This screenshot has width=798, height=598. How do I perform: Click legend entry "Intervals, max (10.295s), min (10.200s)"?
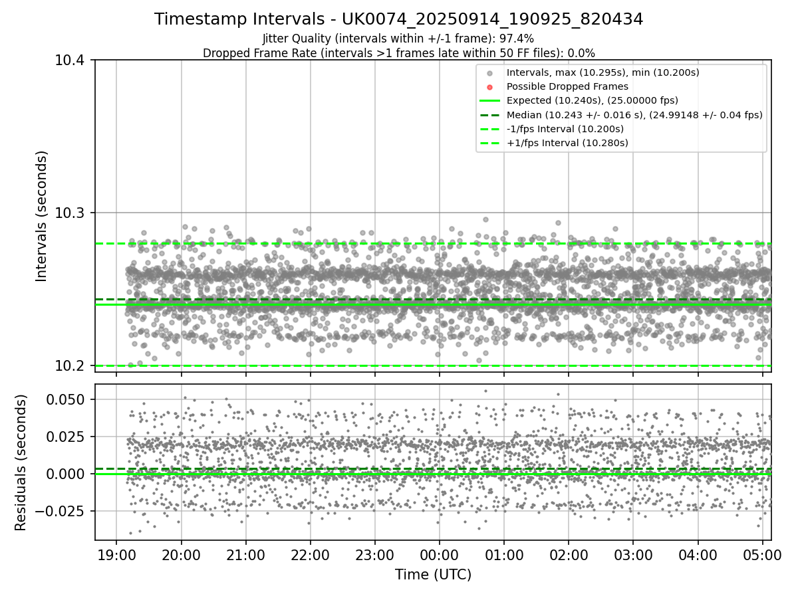(x=602, y=72)
